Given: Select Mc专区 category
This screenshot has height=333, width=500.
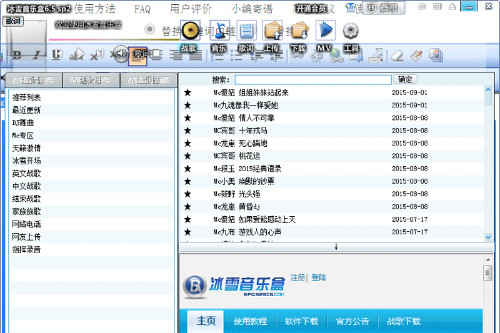Looking at the screenshot, I should 23,136.
